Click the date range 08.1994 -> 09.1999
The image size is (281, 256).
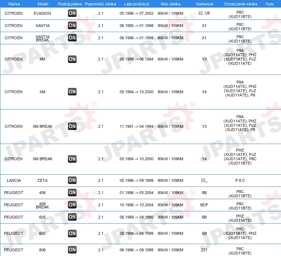click(x=137, y=233)
